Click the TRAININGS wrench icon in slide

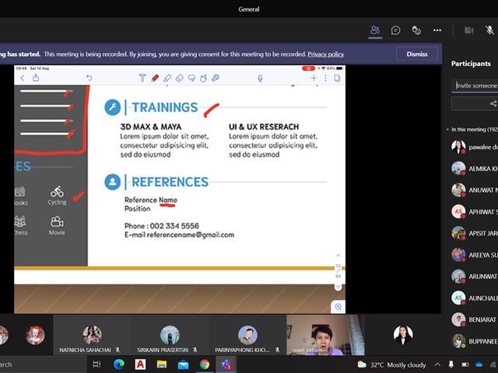click(112, 107)
